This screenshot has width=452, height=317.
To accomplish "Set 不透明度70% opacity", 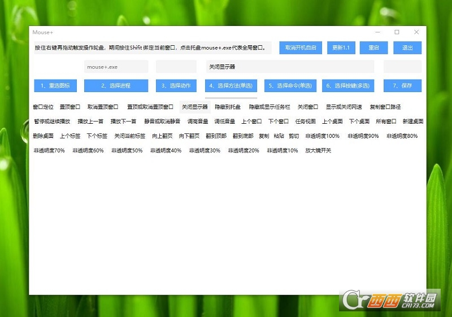I will 49,150.
